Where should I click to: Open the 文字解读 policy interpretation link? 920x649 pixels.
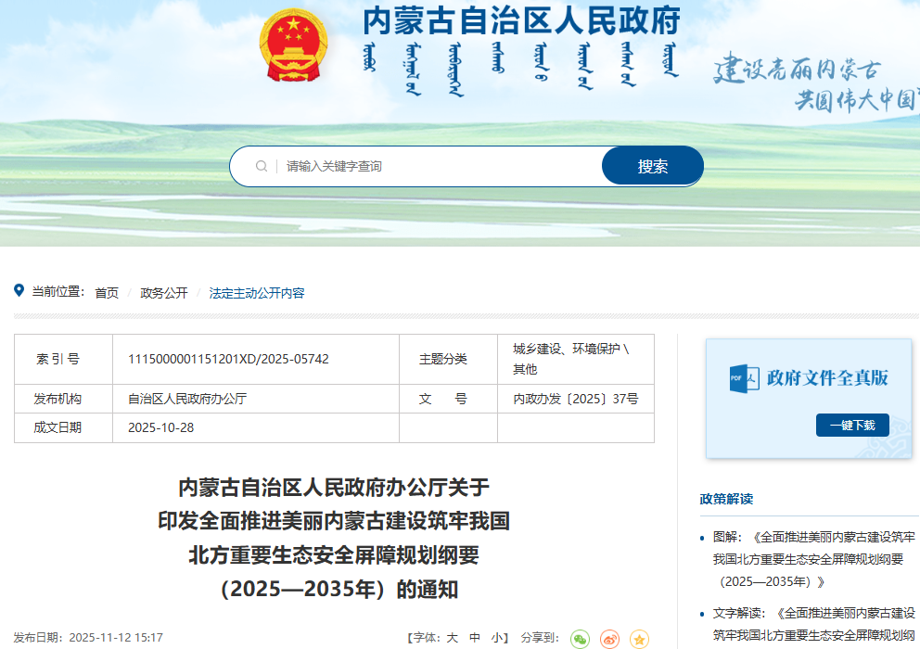click(x=813, y=624)
